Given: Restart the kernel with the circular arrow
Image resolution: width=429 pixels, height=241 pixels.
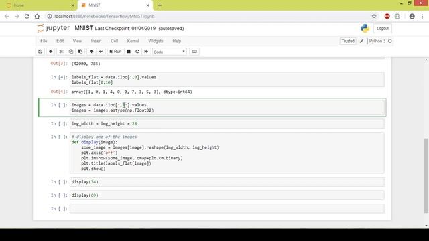Looking at the screenshot, I should (x=137, y=52).
